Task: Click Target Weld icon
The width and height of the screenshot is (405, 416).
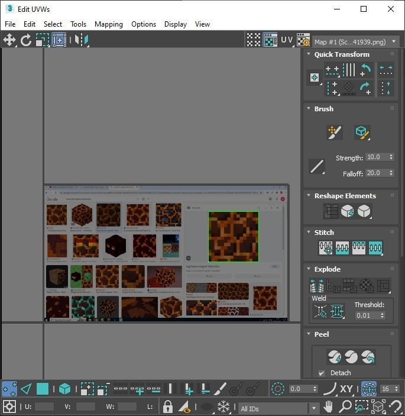Action: click(320, 311)
